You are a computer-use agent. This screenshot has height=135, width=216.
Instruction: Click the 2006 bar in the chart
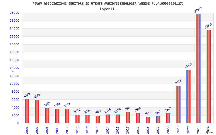[27, 111]
